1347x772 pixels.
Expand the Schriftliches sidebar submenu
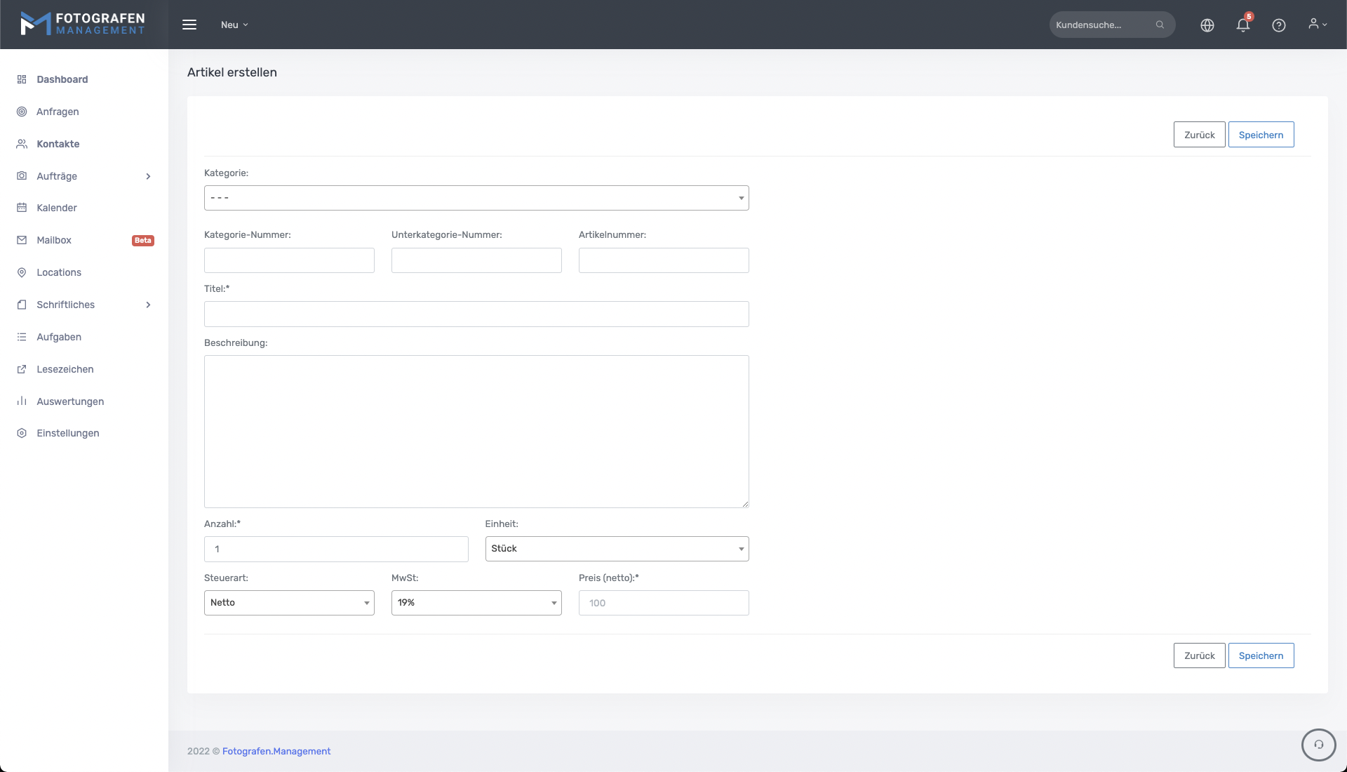(148, 305)
